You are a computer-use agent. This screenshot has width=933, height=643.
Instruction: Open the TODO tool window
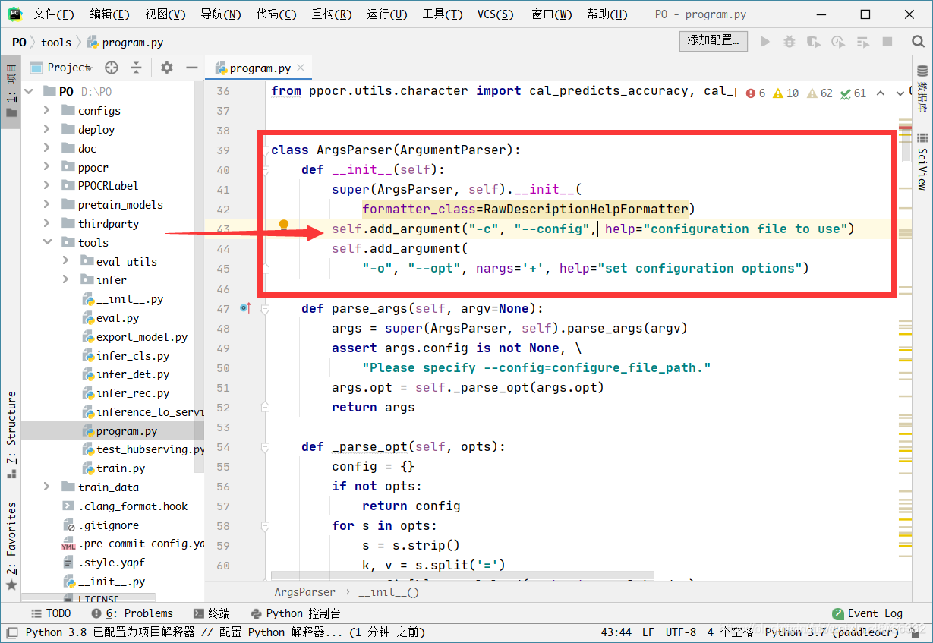pos(51,613)
